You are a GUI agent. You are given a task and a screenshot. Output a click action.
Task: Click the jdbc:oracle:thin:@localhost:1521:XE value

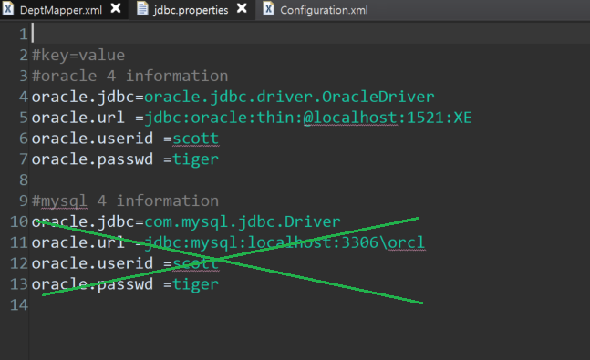coord(308,118)
